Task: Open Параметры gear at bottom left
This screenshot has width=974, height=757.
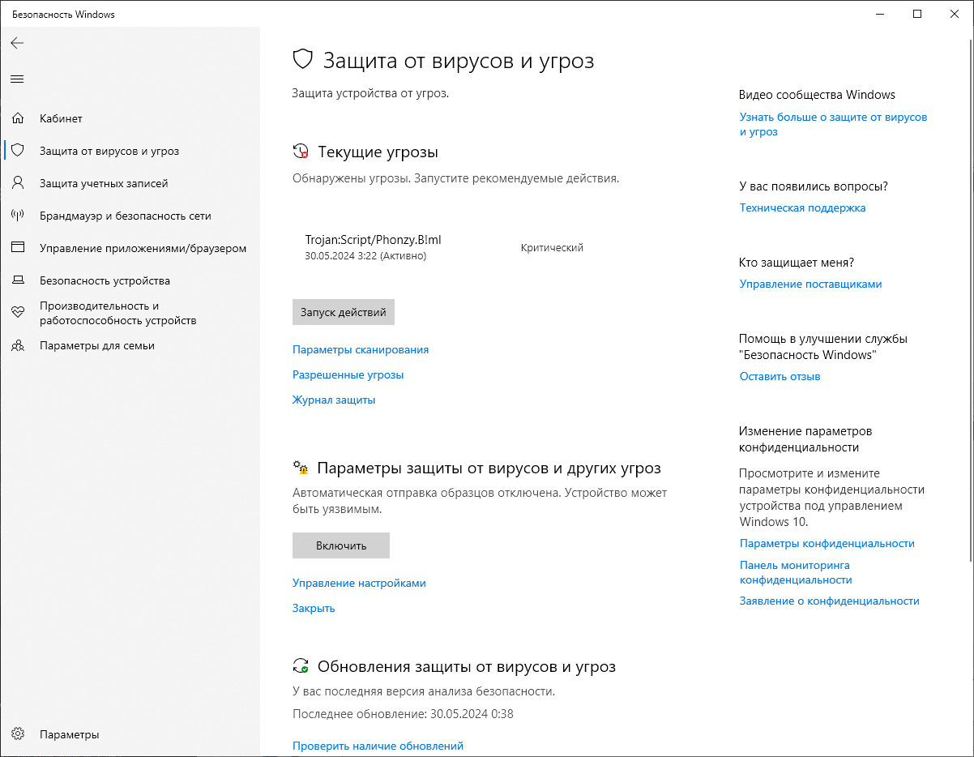Action: tap(18, 734)
